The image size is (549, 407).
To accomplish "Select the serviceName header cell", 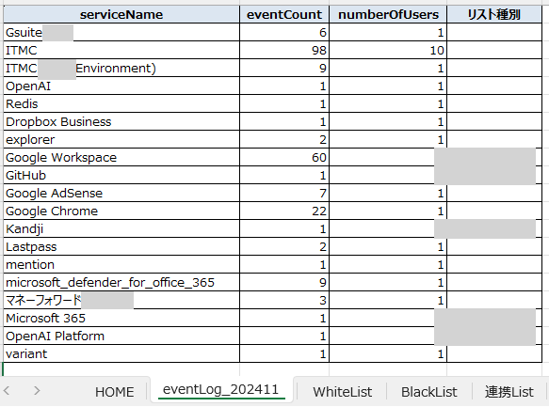I will point(121,14).
